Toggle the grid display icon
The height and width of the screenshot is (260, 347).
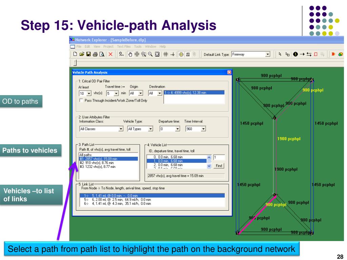click(166, 54)
